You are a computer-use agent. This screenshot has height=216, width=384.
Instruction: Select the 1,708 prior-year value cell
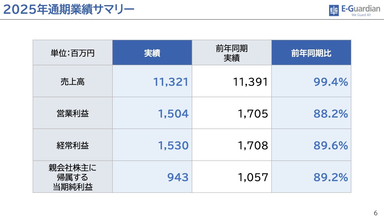[253, 146]
